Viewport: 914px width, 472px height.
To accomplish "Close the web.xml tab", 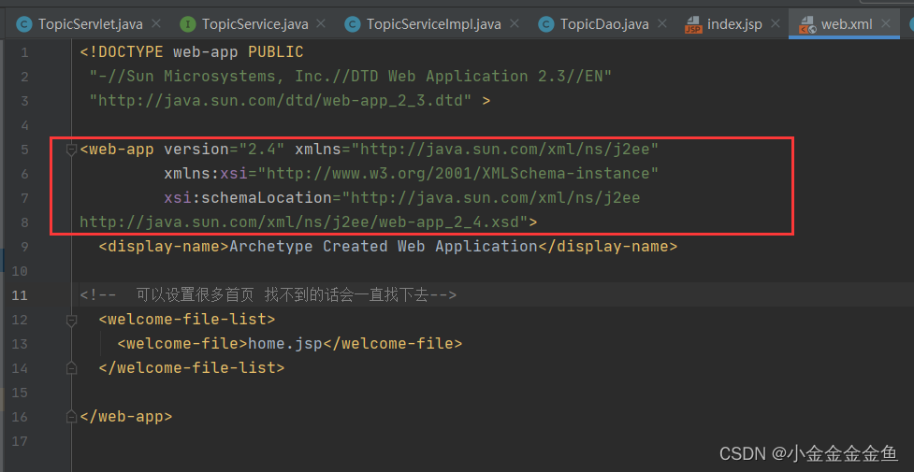I will 886,24.
